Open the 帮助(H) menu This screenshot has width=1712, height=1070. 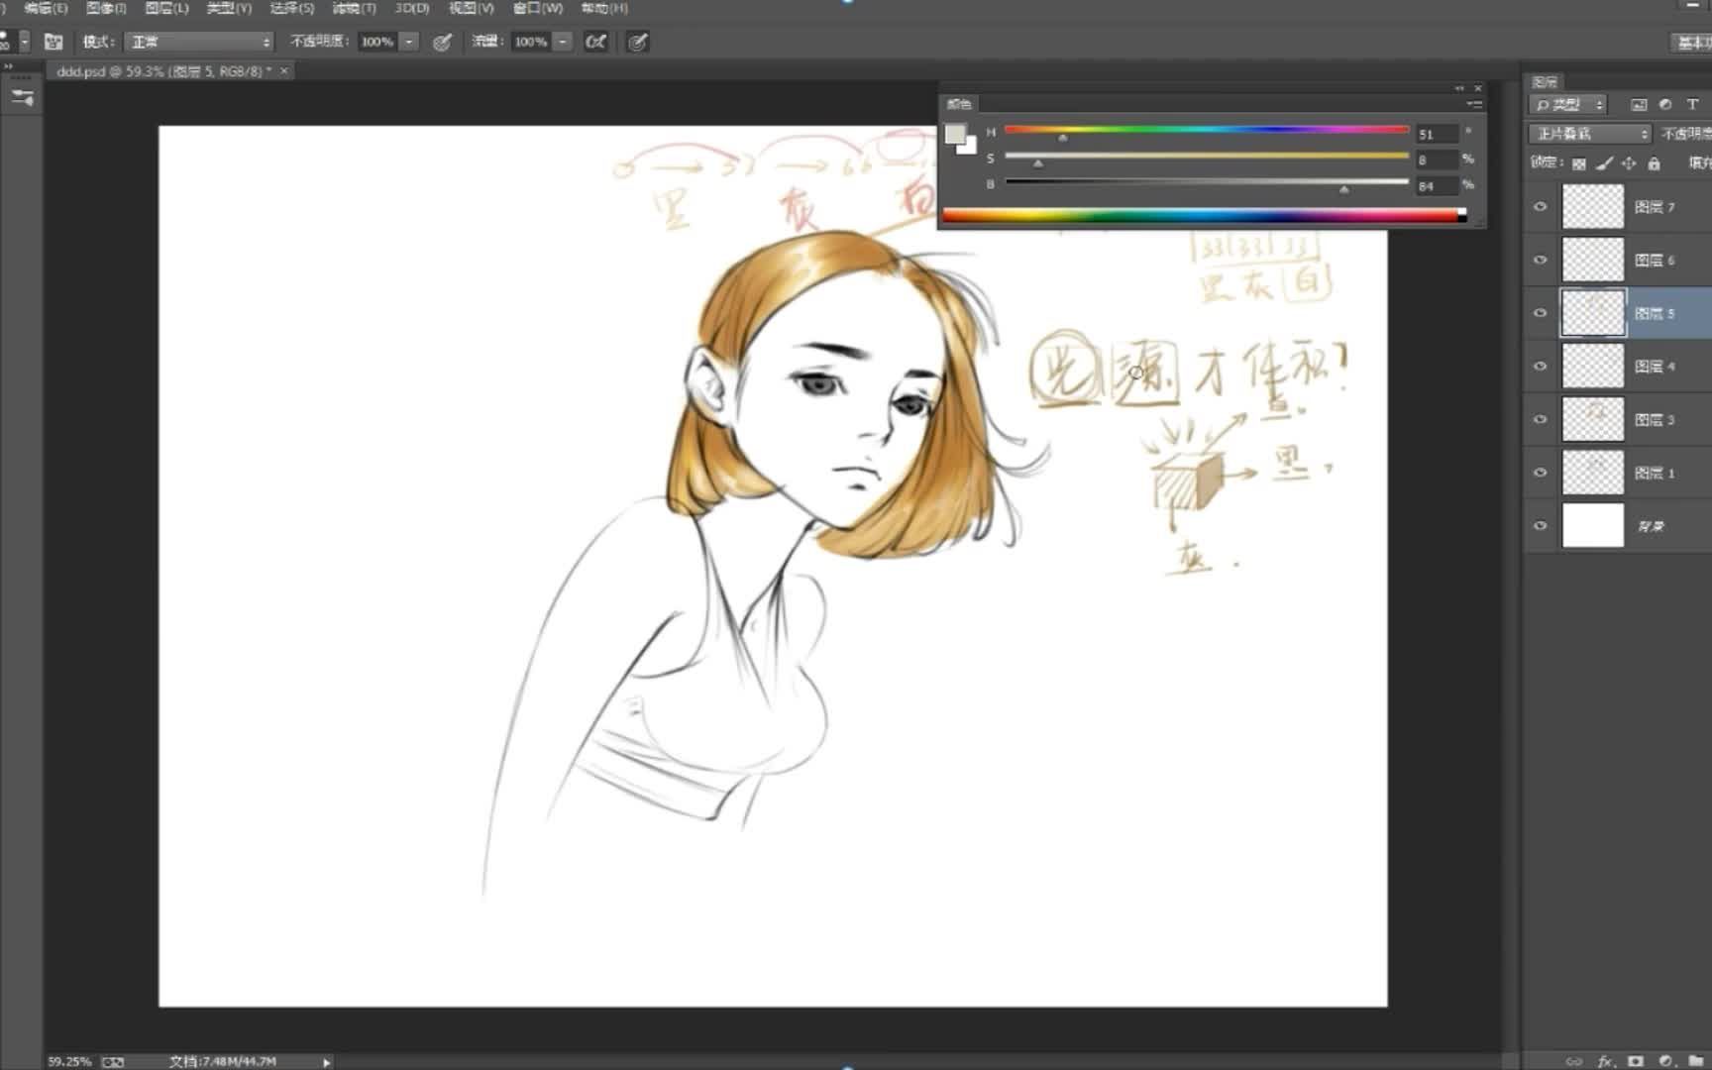tap(604, 8)
